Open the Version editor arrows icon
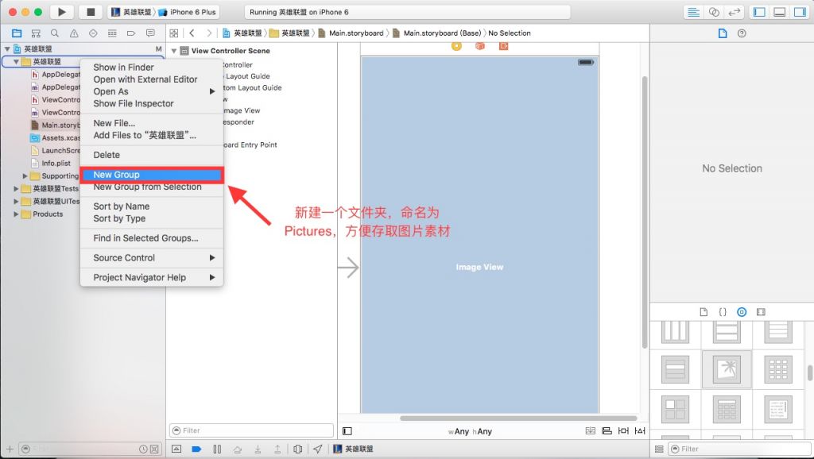Image resolution: width=814 pixels, height=459 pixels. pos(735,12)
